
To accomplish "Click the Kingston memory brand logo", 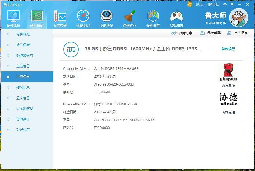I will click(x=228, y=72).
